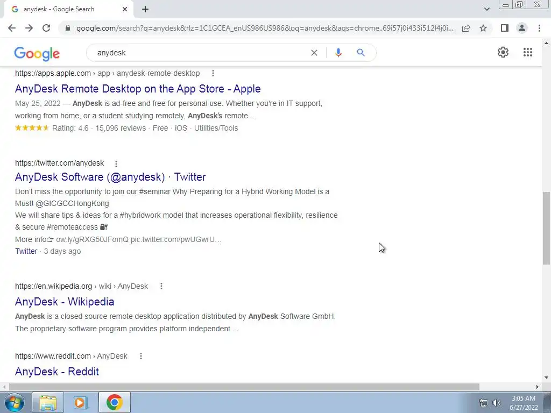Clear the anydesk search query
551x413 pixels.
[x=314, y=53]
